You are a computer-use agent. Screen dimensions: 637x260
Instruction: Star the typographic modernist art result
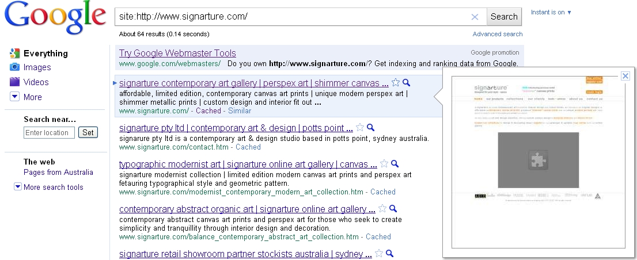384,164
